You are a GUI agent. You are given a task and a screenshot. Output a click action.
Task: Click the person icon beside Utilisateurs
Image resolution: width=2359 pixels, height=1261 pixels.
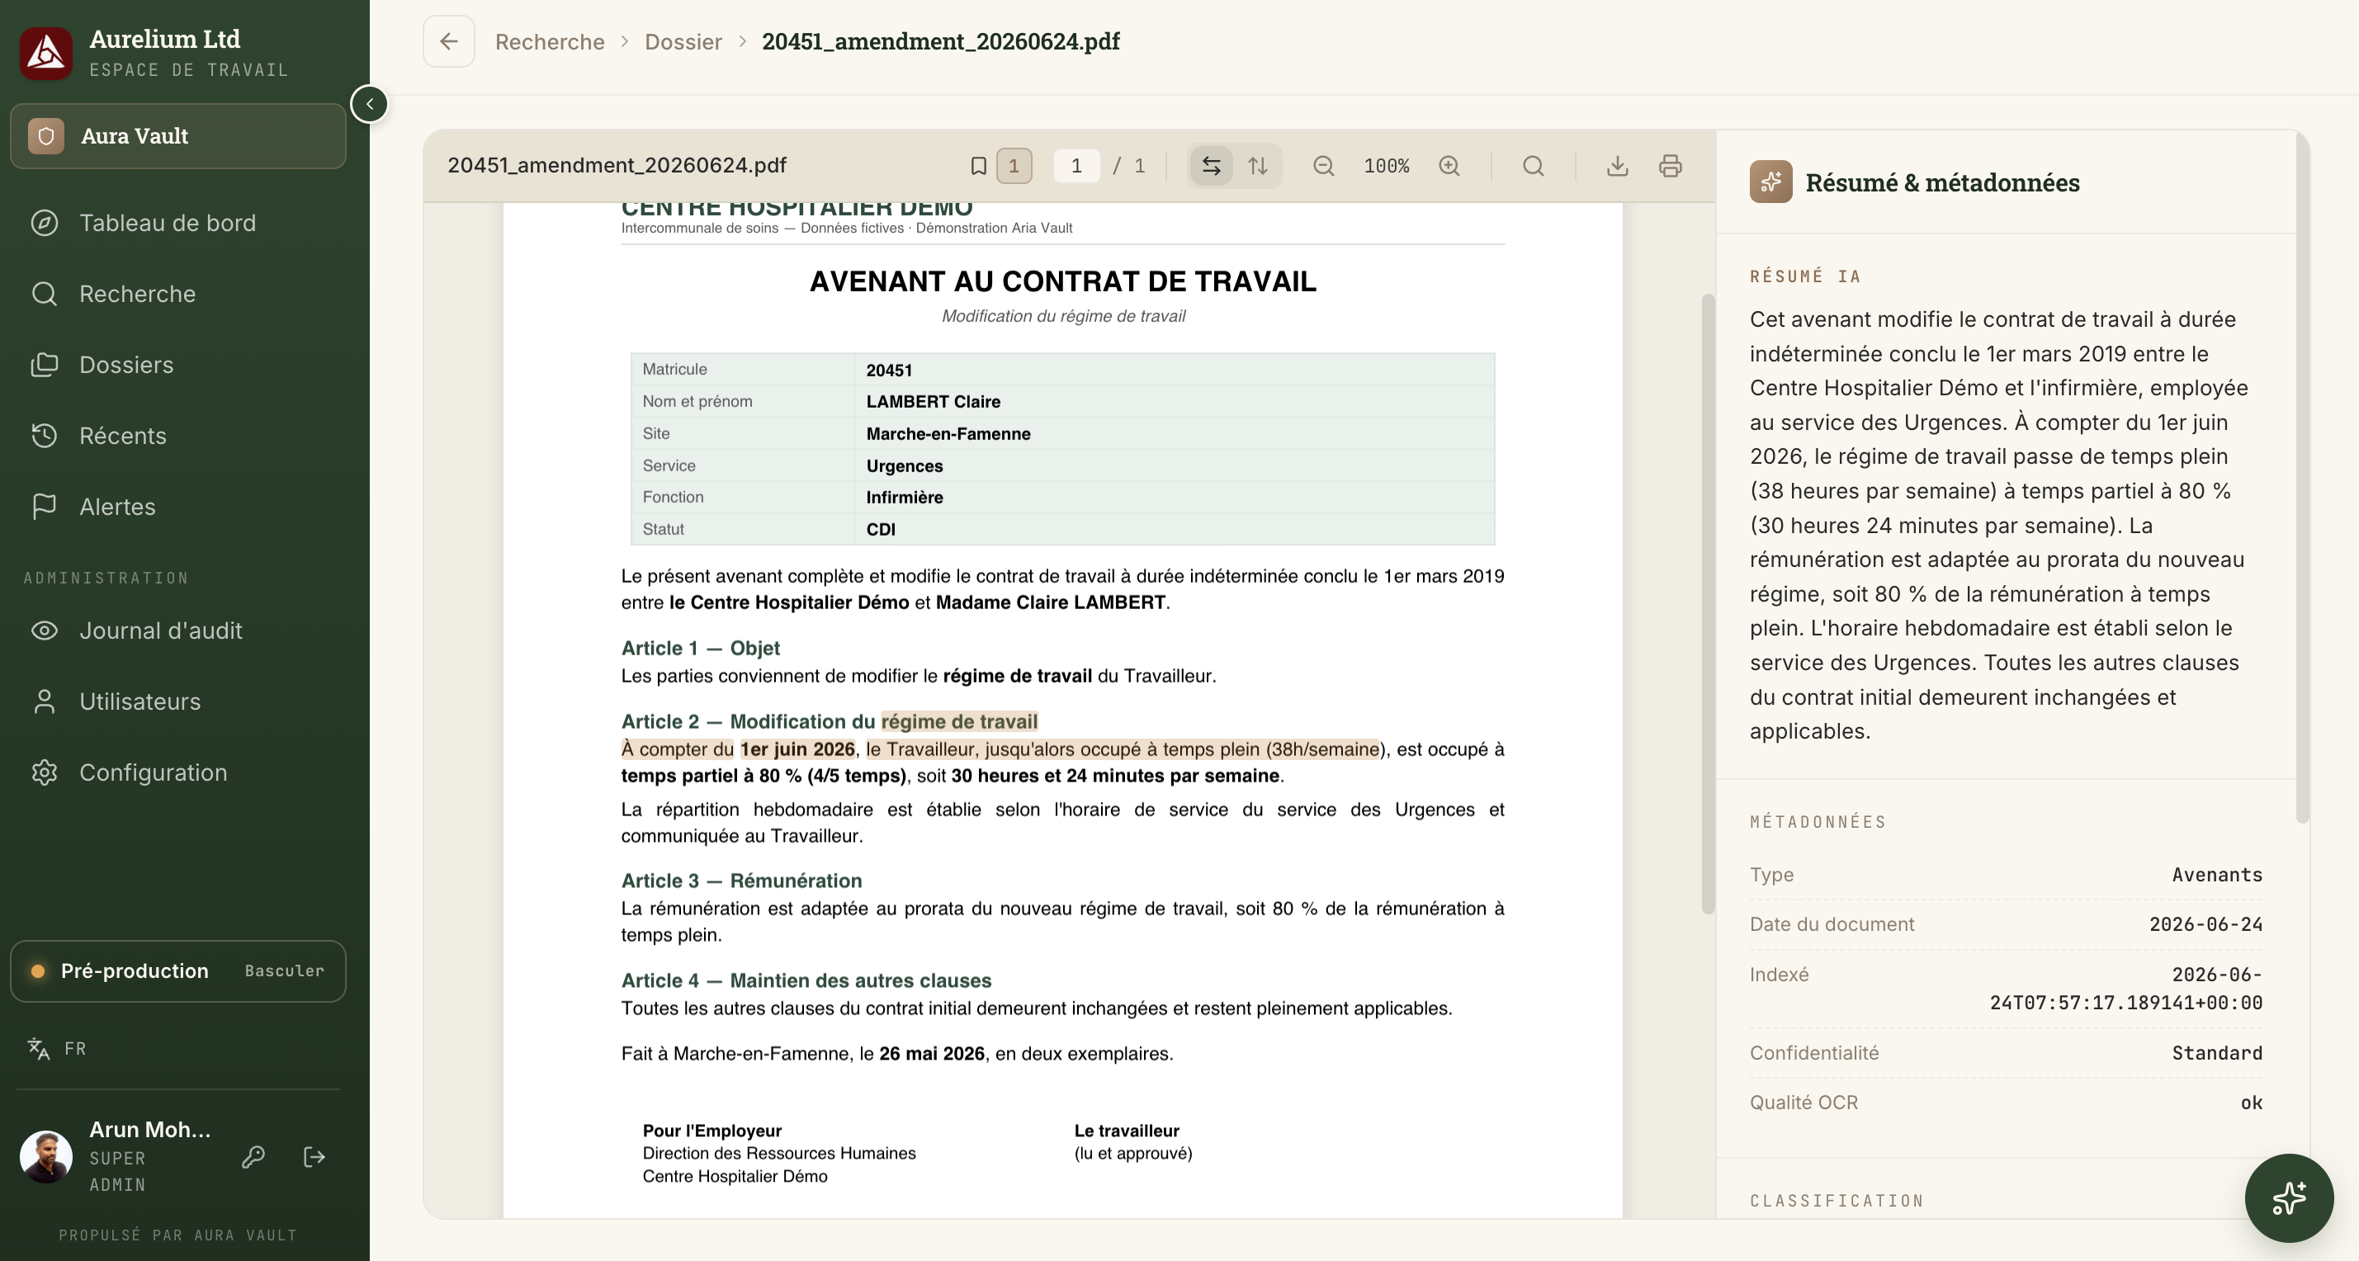click(44, 701)
